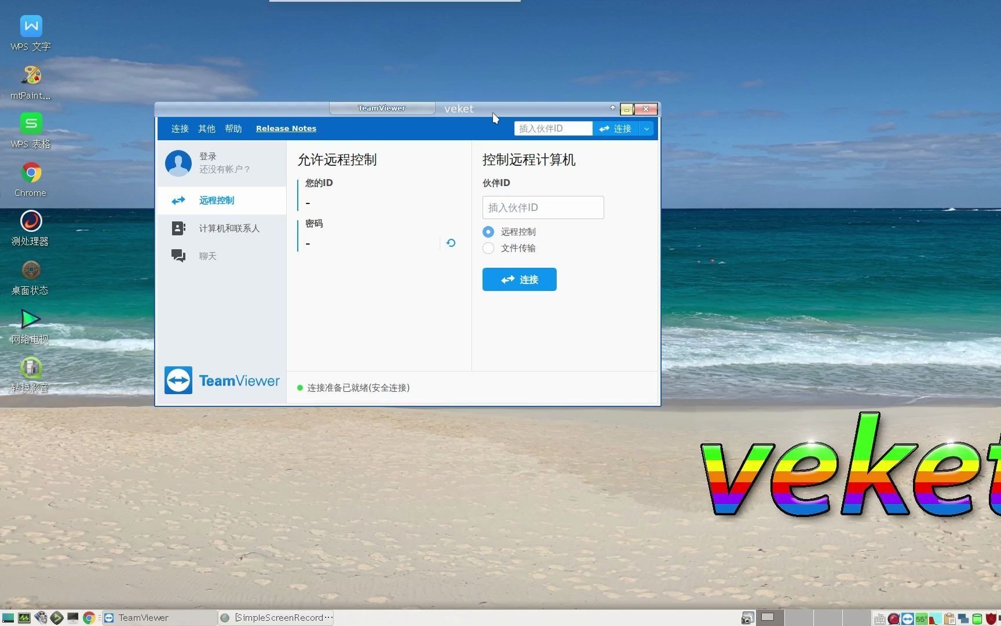1001x626 pixels.
Task: Click the green disk storage tray icon
Action: 977,618
